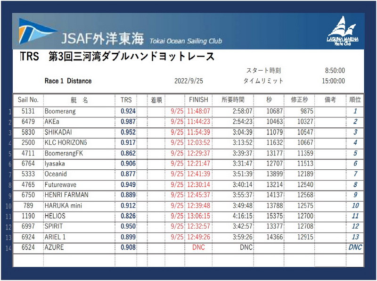Click seconds value 13377 for SPIRIT
This screenshot has width=377, height=281.
pyautogui.click(x=275, y=226)
